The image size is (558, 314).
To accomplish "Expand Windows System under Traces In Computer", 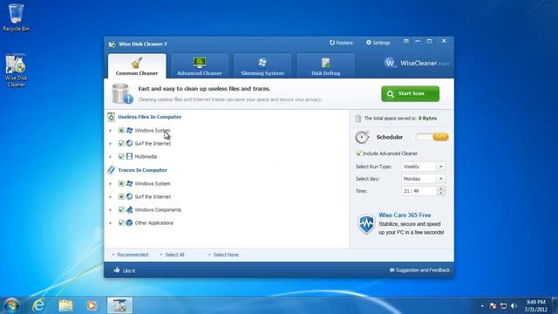I will 111,184.
